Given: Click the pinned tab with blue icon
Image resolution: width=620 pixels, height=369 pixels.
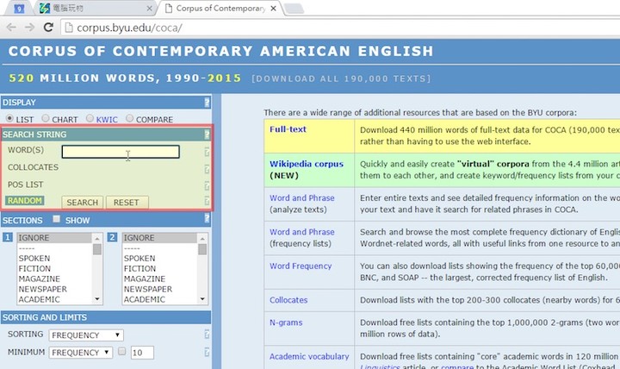Looking at the screenshot, I should coord(18,8).
